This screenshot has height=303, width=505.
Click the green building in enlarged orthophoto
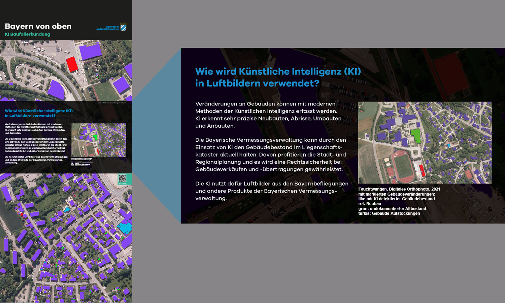pos(416,135)
